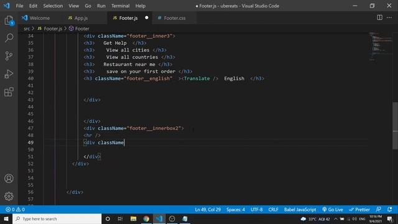Open the Search view in activity bar

click(9, 38)
